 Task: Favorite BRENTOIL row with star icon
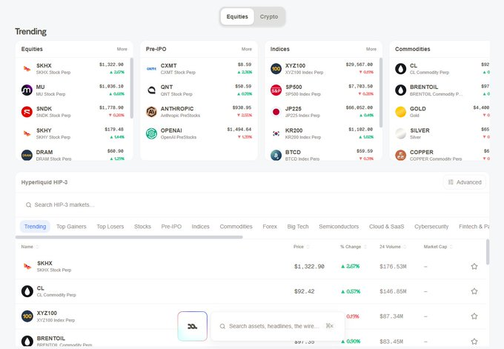[x=474, y=342]
